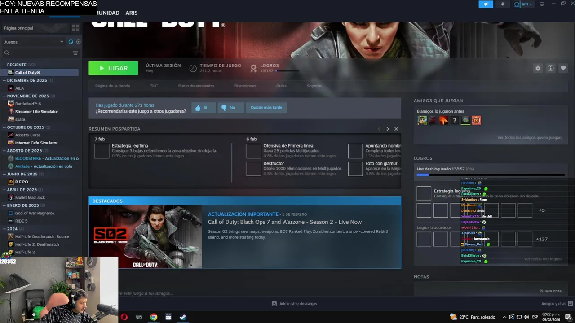Image resolution: width=575 pixels, height=323 pixels.
Task: Collapse the RECIENTE group
Action: [4, 65]
